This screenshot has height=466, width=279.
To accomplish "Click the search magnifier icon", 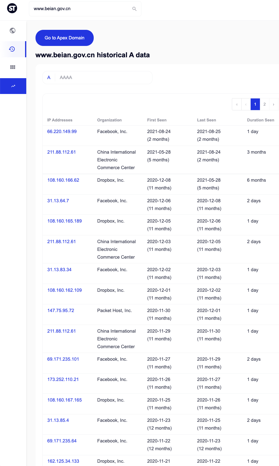I will pyautogui.click(x=134, y=9).
